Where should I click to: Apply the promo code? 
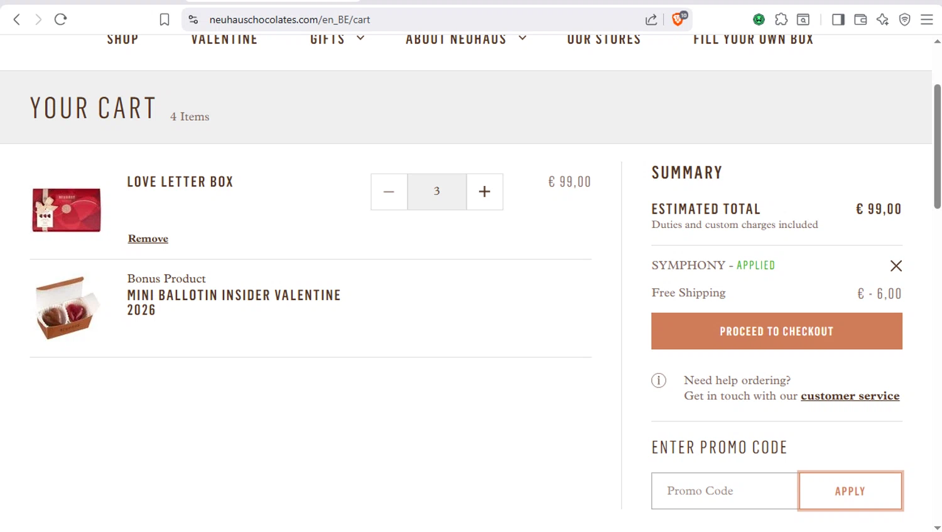click(x=850, y=491)
